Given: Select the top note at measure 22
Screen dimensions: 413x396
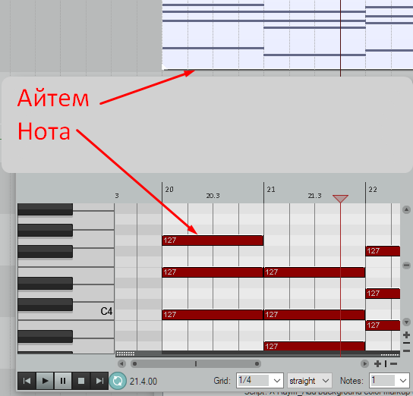Looking at the screenshot, I should [383, 251].
